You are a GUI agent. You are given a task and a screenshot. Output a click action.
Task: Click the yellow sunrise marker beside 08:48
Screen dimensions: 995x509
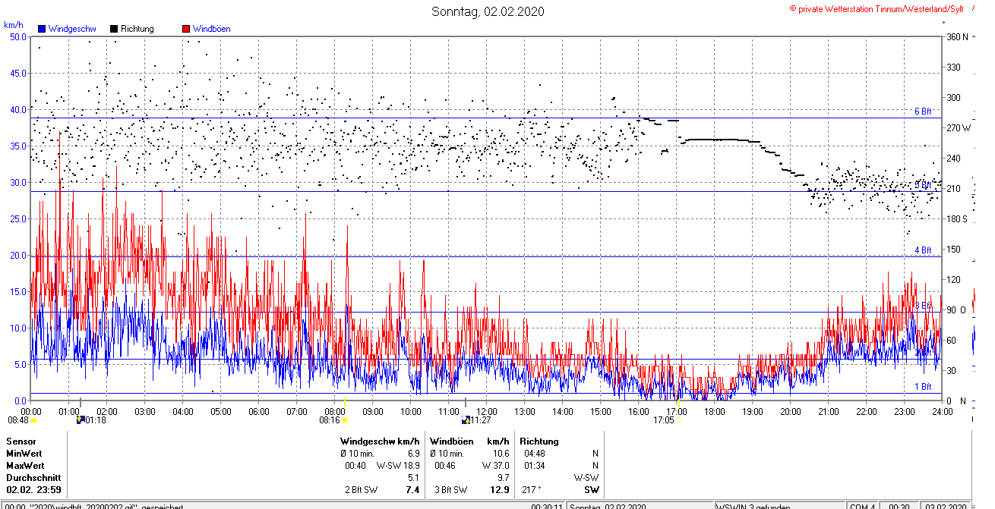(33, 419)
